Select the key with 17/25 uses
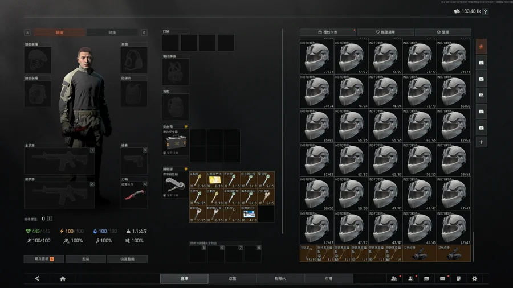This screenshot has height=288, width=513. point(198,214)
